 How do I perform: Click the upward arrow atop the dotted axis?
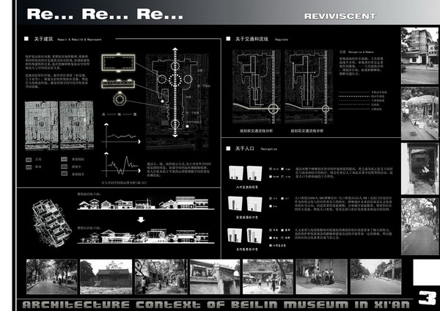click(175, 49)
